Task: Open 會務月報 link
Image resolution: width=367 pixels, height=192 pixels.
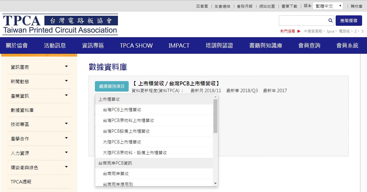Action: (x=244, y=6)
